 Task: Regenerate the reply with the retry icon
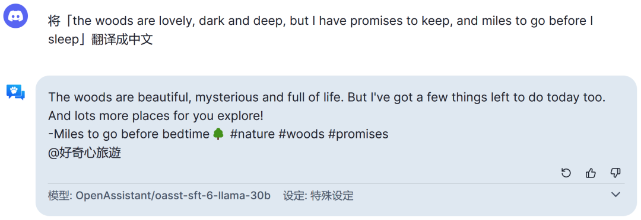pos(566,173)
